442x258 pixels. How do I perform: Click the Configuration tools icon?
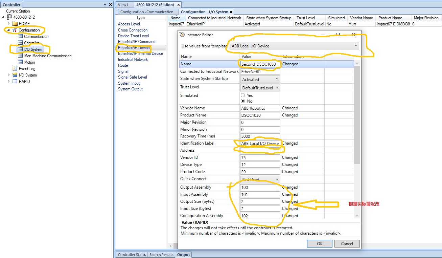pyautogui.click(x=15, y=30)
